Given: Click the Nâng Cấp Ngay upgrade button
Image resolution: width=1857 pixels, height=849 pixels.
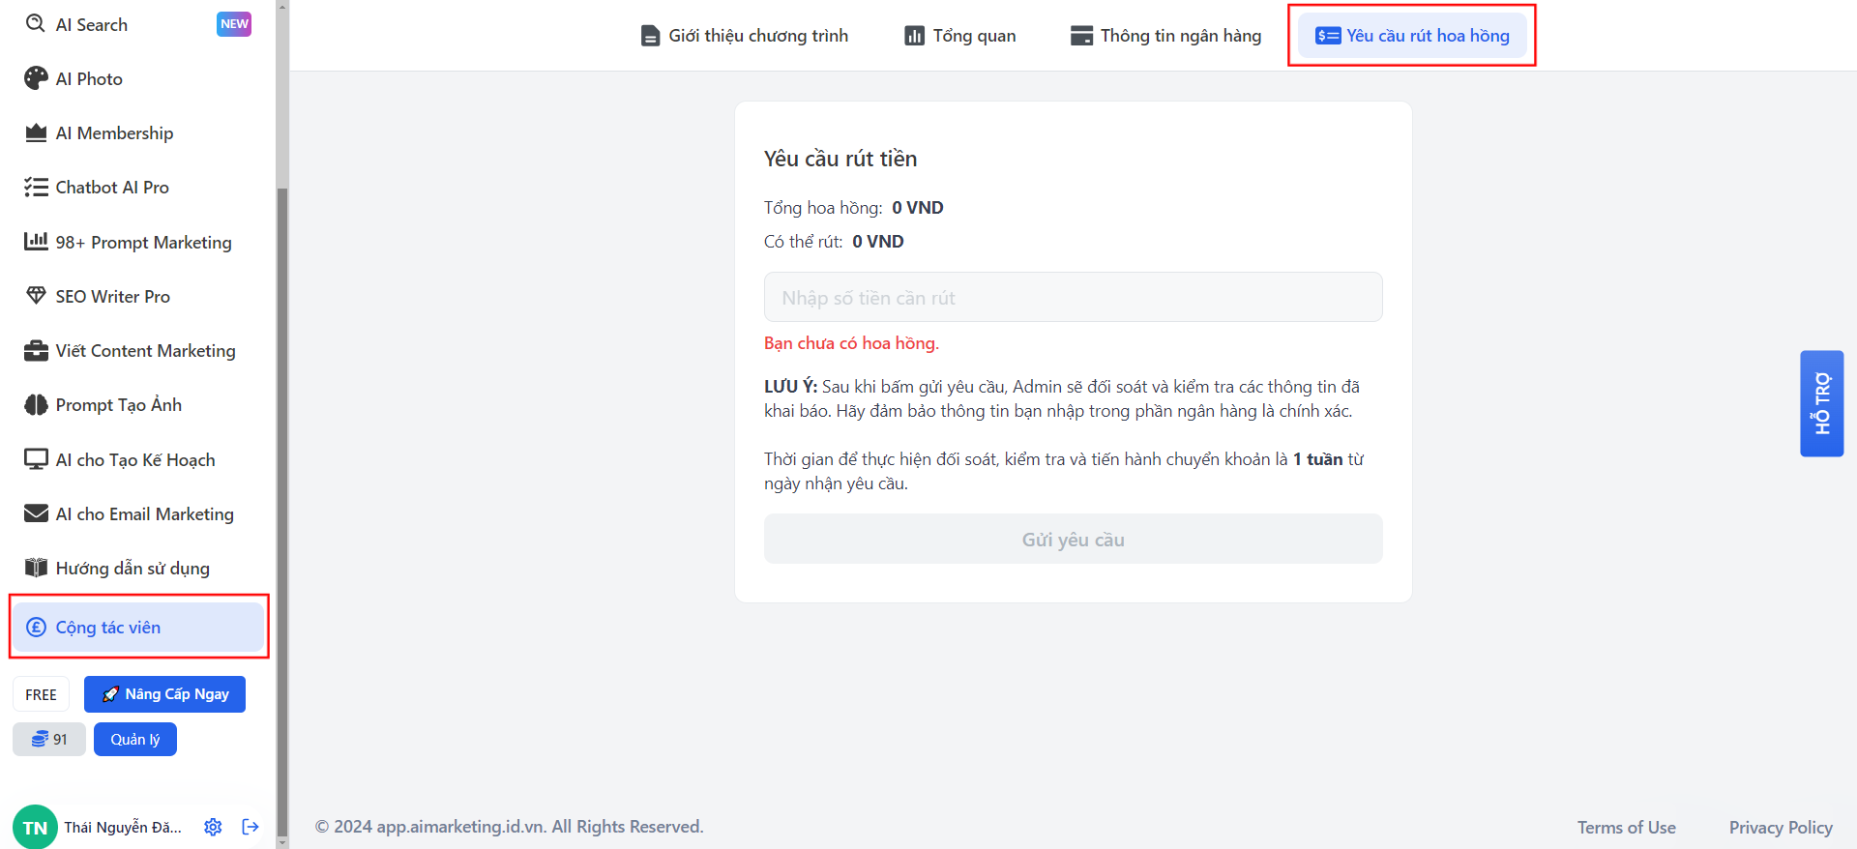Looking at the screenshot, I should click(164, 694).
